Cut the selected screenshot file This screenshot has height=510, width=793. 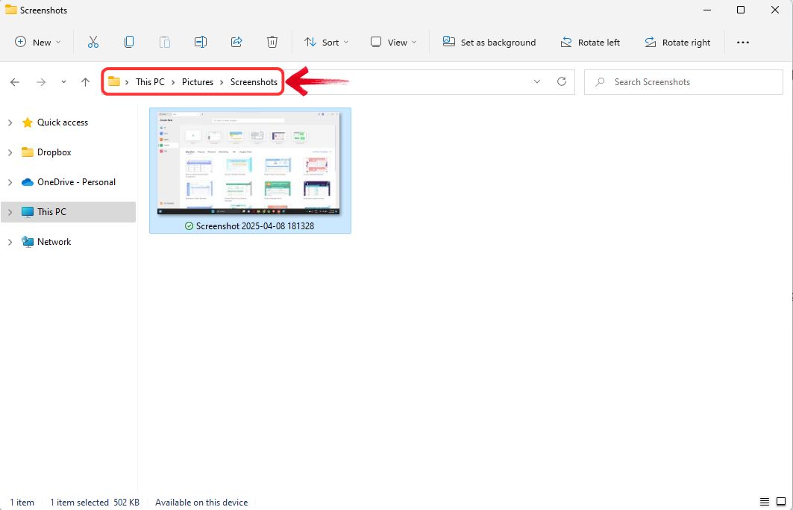(93, 42)
